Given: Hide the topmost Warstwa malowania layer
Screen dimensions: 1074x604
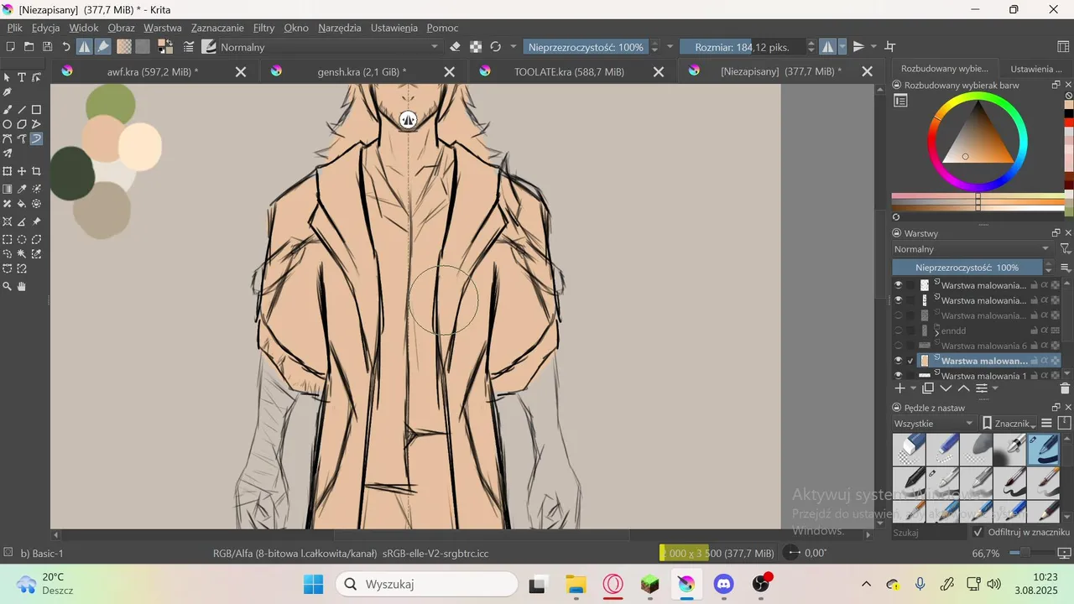Looking at the screenshot, I should 898,285.
